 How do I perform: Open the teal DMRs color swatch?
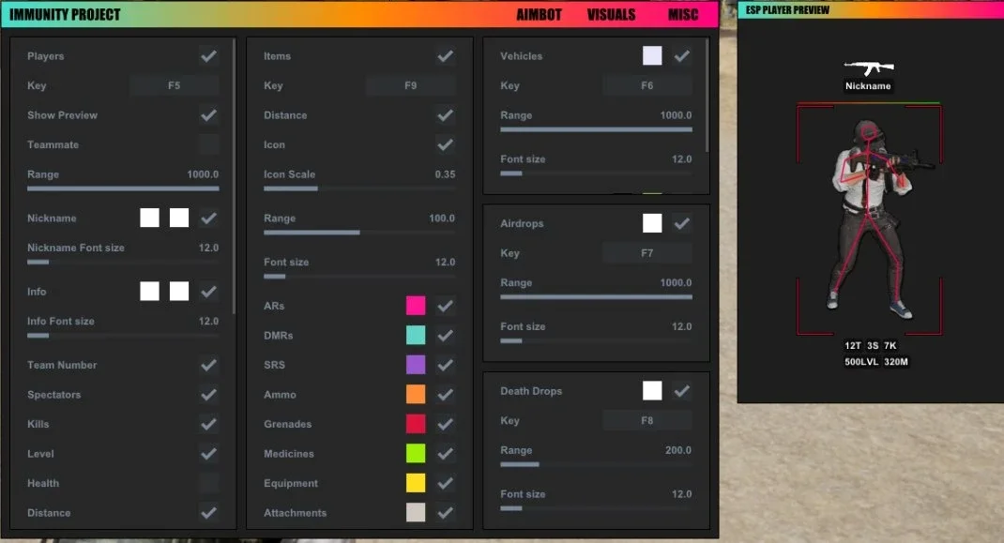pos(416,336)
